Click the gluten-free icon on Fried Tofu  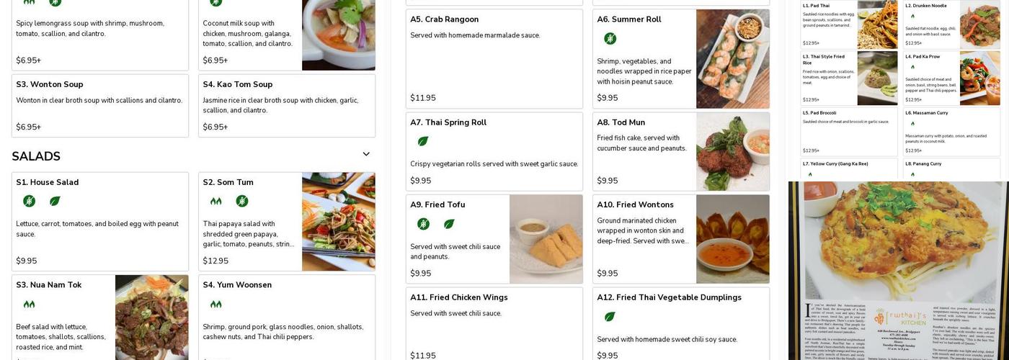click(423, 224)
